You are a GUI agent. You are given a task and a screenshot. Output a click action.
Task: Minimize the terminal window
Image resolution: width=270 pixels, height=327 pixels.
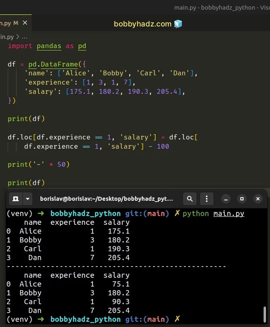click(226, 199)
